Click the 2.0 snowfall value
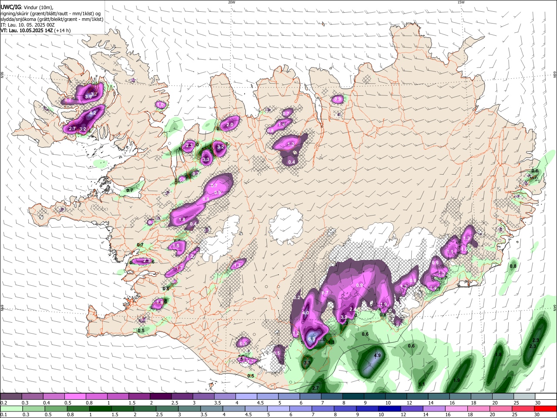 pyautogui.click(x=230, y=125)
